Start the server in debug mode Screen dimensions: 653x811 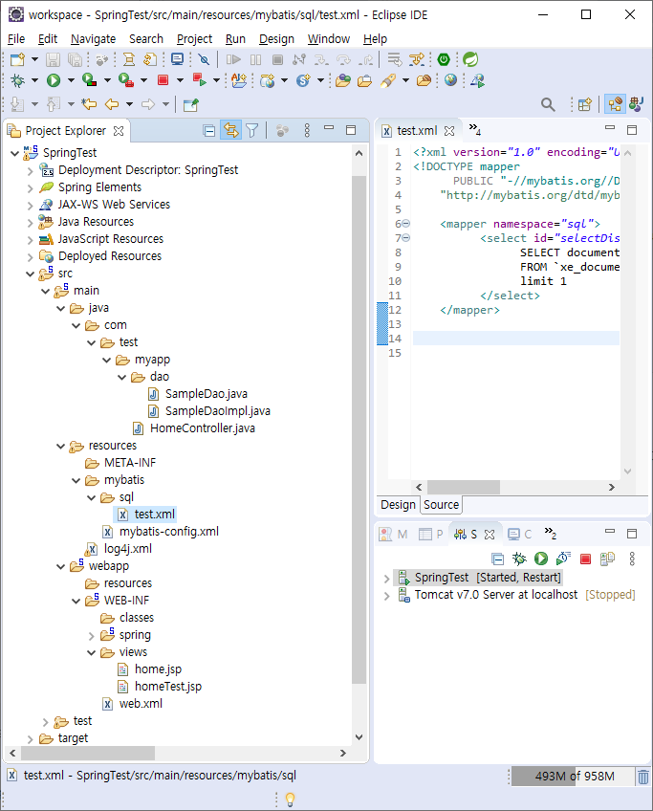(x=519, y=559)
